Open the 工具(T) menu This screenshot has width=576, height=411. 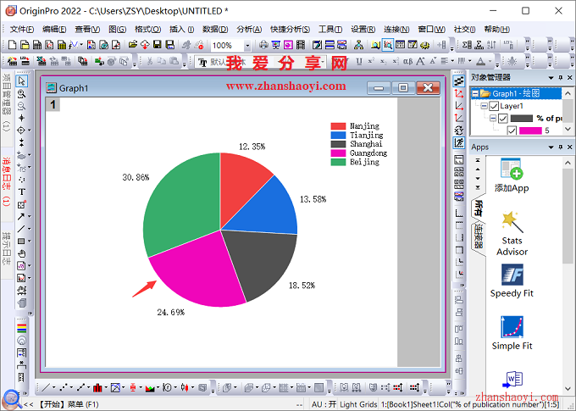(x=330, y=30)
